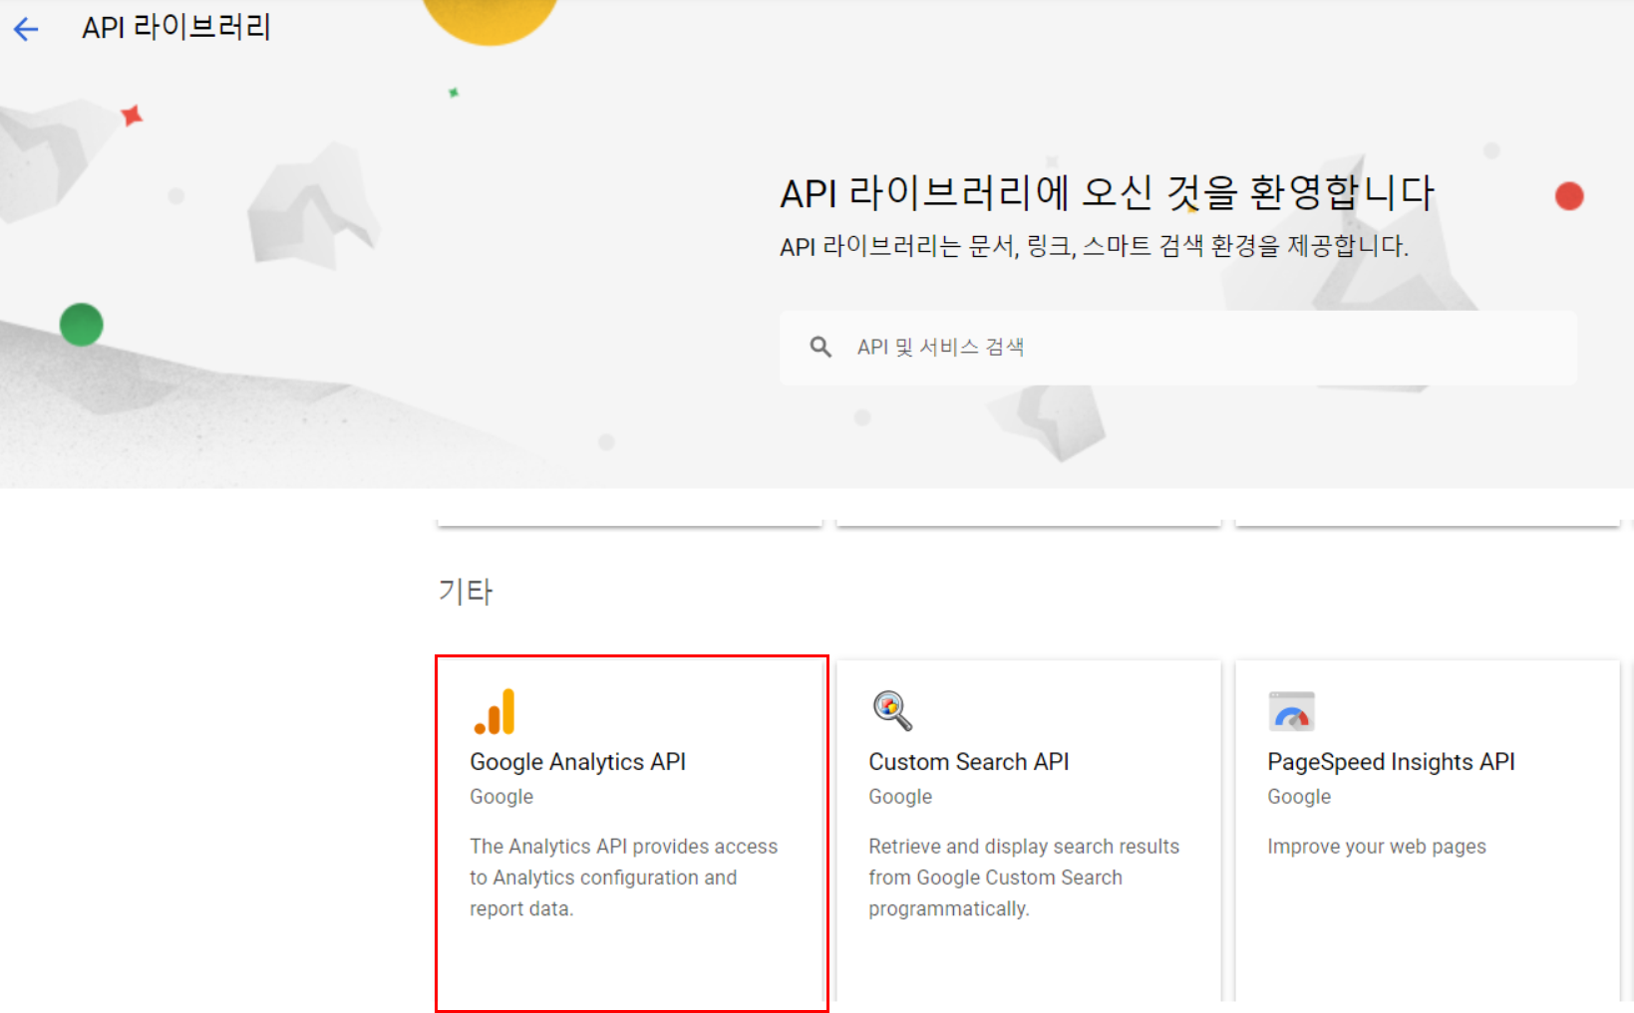
Task: Click 'Google' publisher under Google Analytics API
Action: click(501, 797)
